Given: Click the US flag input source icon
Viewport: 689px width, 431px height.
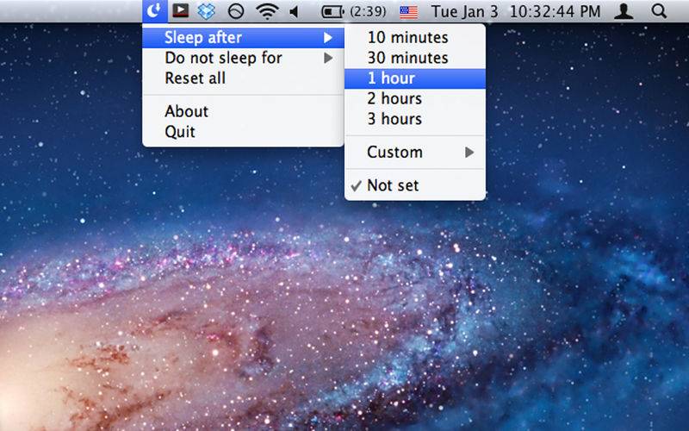Looking at the screenshot, I should pos(408,11).
